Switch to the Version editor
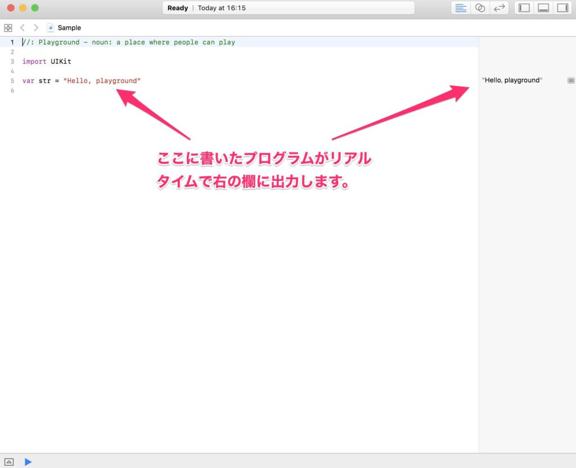 (x=499, y=8)
